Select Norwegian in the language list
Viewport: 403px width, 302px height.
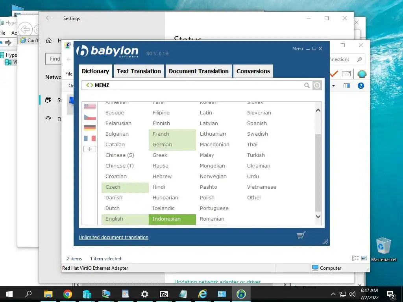[213, 177]
